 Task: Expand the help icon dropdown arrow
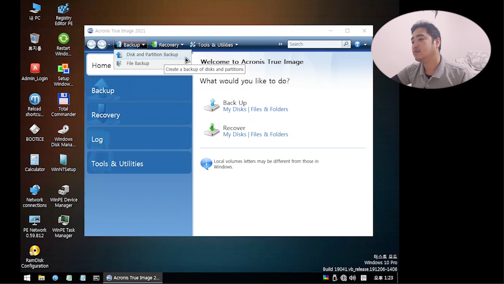click(365, 45)
